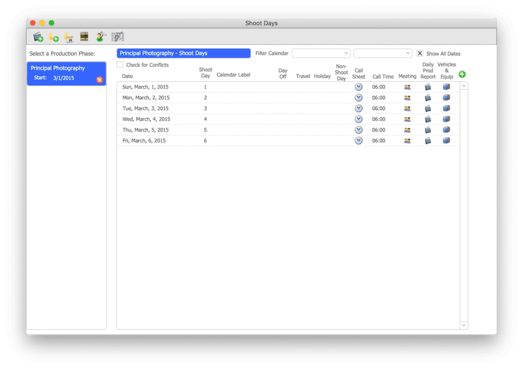Viewport: 523px width, 369px height.
Task: Click the clapperboard with plus toolbar icon
Action: coord(38,37)
